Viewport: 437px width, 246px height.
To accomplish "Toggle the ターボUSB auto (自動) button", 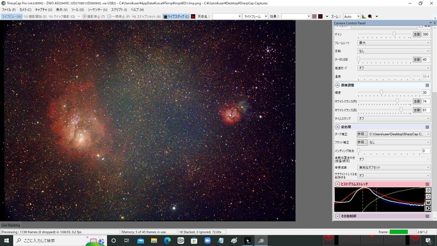I will click(x=417, y=60).
